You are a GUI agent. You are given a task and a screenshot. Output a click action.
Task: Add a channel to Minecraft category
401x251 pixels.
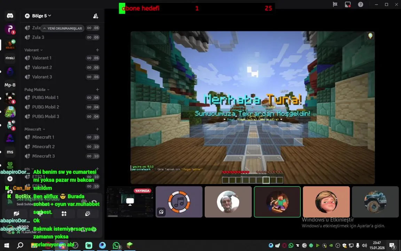click(x=97, y=129)
